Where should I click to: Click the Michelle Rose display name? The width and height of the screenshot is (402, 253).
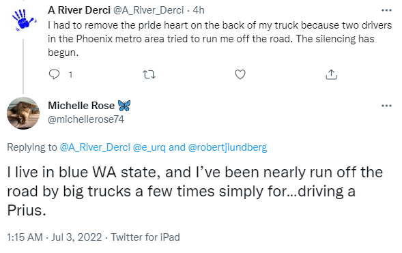point(81,106)
